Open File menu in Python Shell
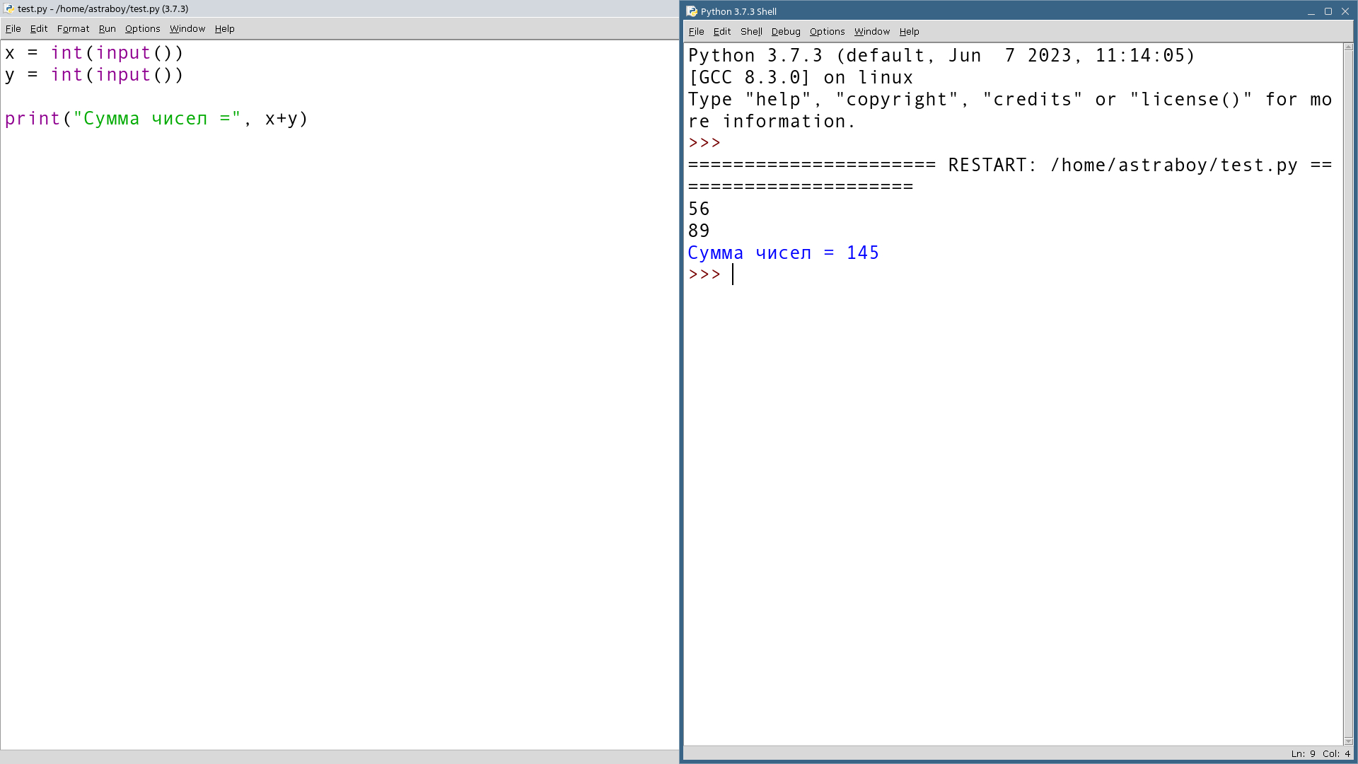The width and height of the screenshot is (1358, 764). pos(696,32)
